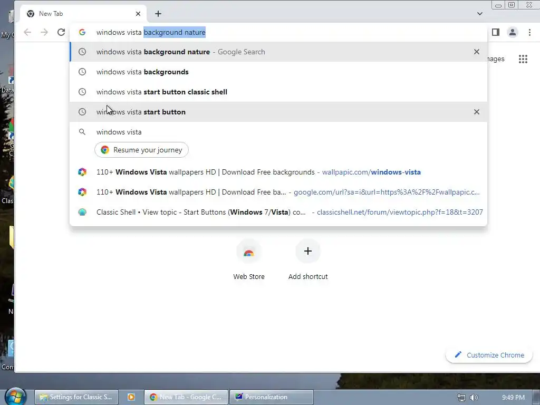
Task: Click wallpapic favicon on first wallpapers result
Action: (82, 172)
